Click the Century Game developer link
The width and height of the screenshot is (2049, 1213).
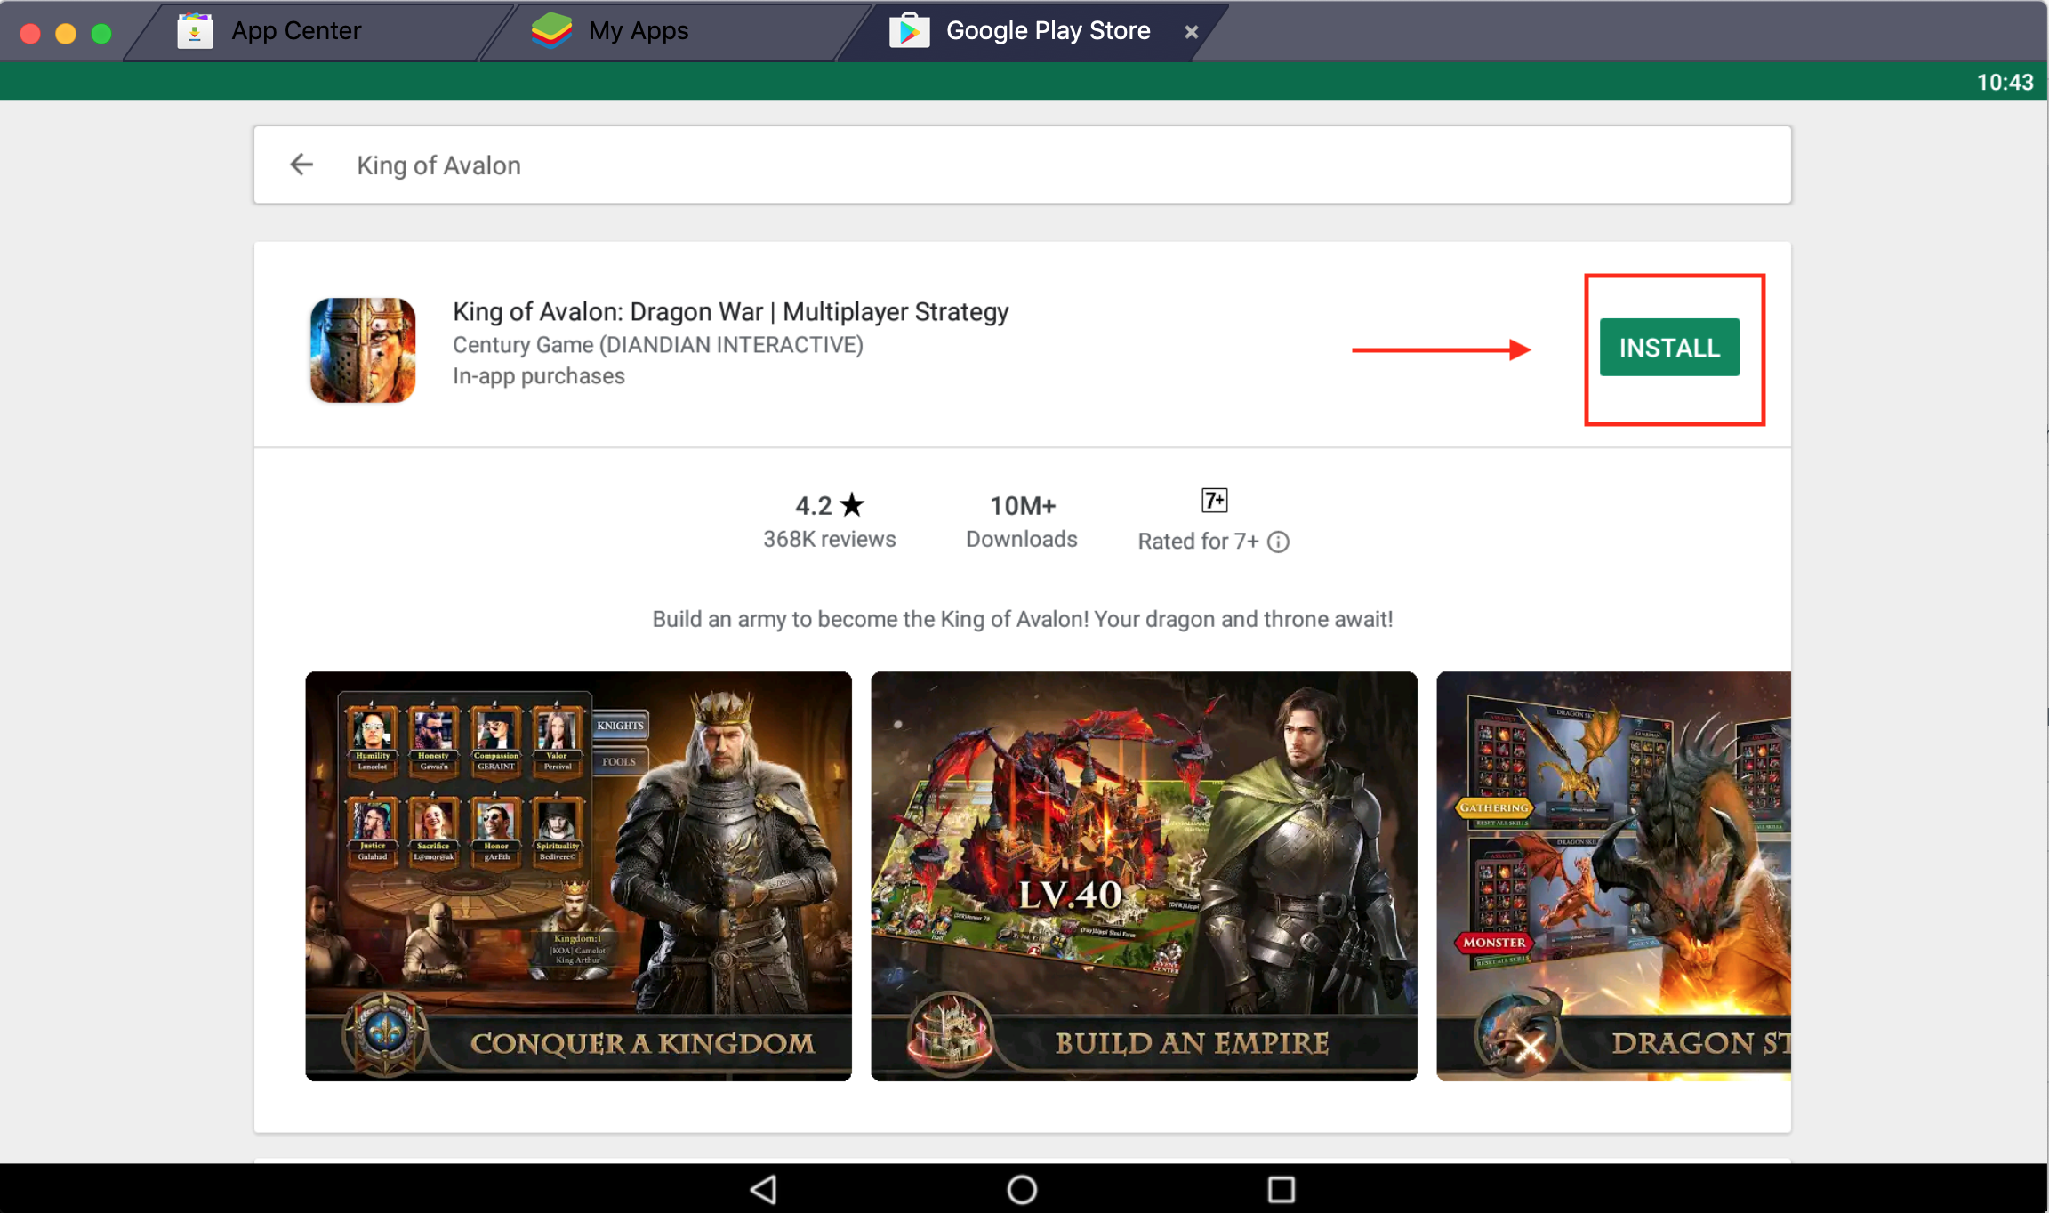(x=658, y=345)
